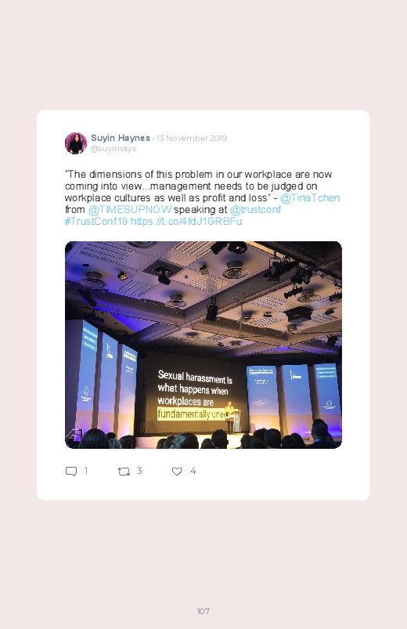
Task: Click the author name Suyin Haynes
Action: pyautogui.click(x=121, y=138)
